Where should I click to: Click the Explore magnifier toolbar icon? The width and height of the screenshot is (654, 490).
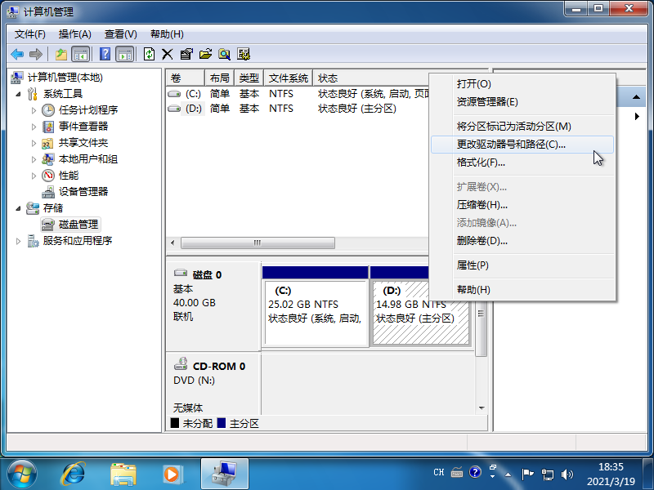tap(224, 54)
